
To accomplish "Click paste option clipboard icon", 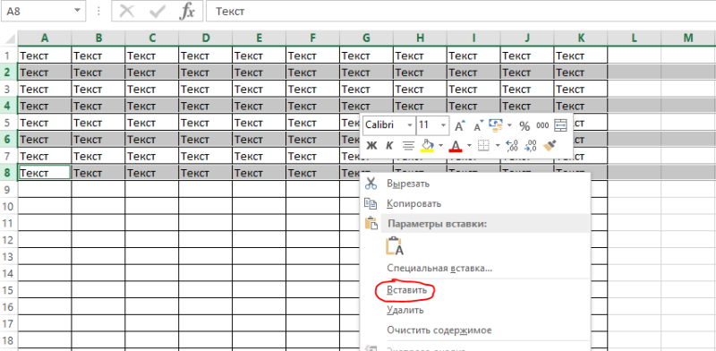I will [x=395, y=246].
